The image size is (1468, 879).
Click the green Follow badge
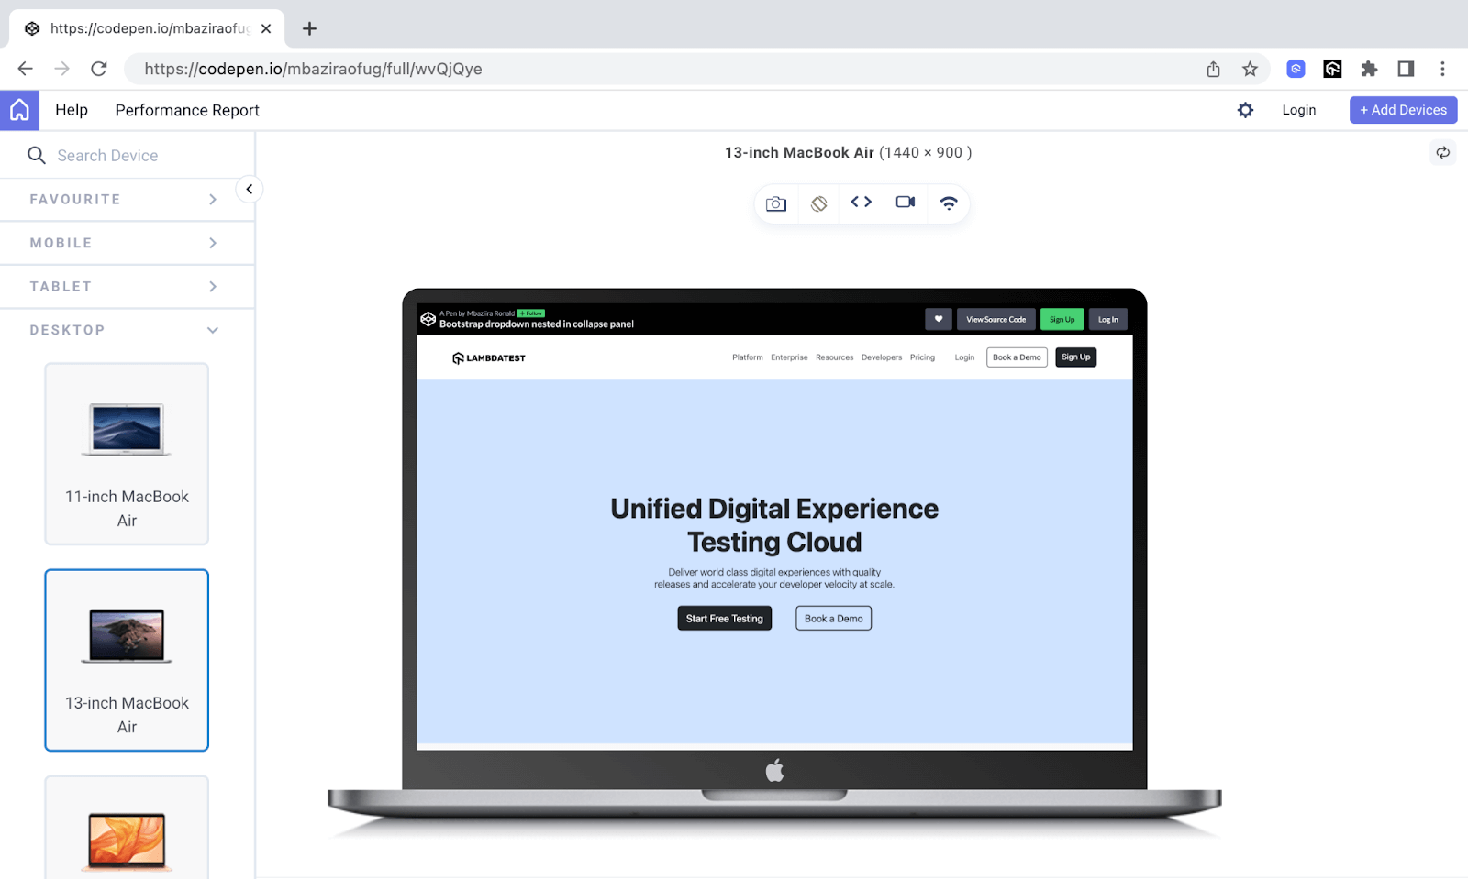point(531,313)
